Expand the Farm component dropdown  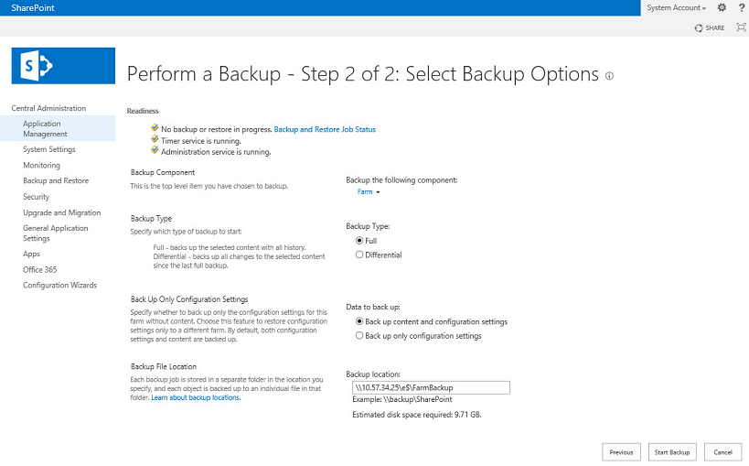click(x=368, y=192)
